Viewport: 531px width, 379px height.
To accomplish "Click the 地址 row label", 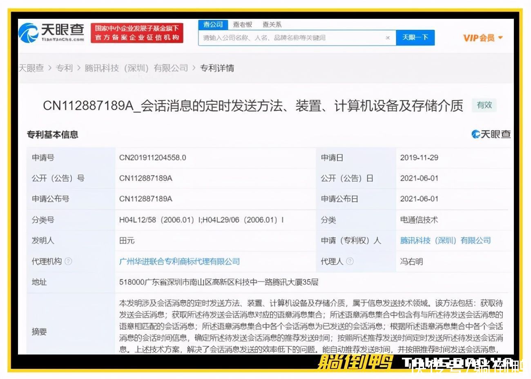I will click(39, 282).
